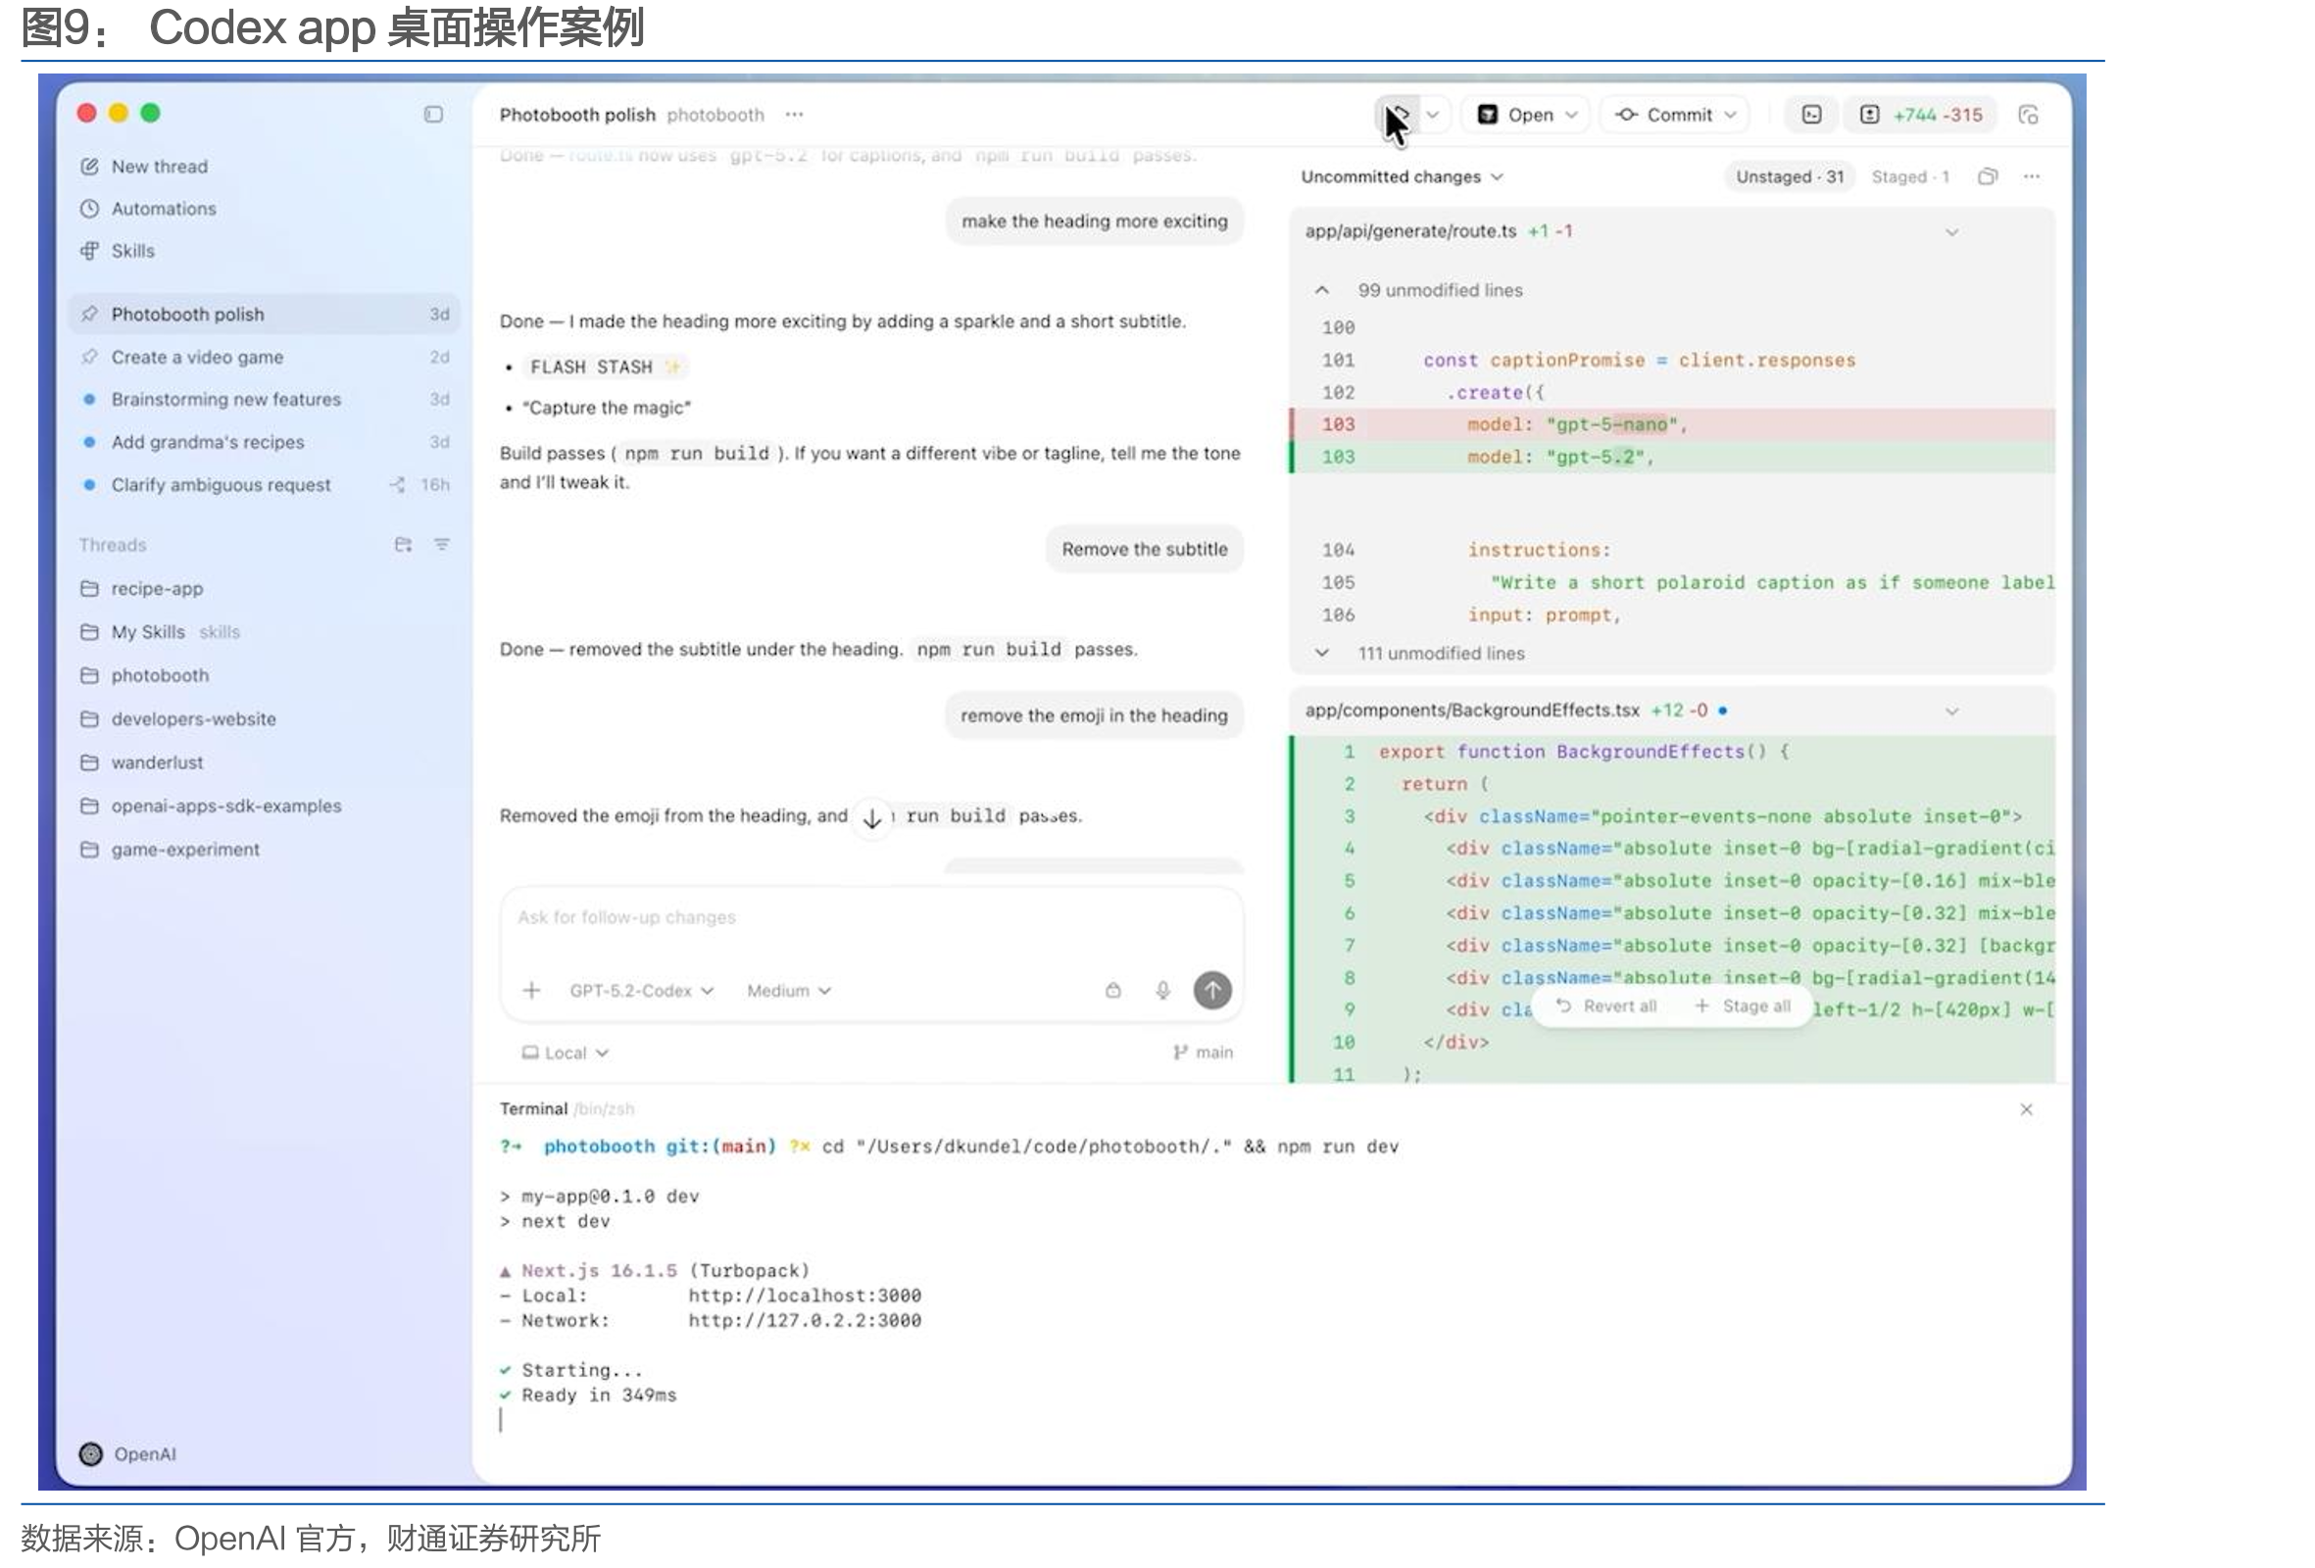Click 'remove the emoji in the heading' message
Screen dimensions: 2315x1568
coord(1094,715)
